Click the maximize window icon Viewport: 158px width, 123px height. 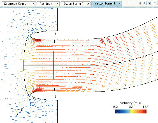155,3
